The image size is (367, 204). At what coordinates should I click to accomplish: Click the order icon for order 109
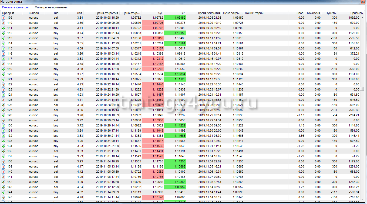click(4, 18)
